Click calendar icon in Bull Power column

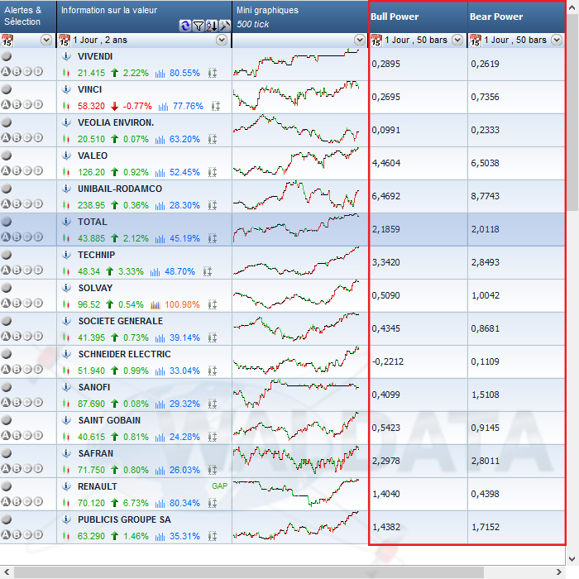[x=376, y=41]
